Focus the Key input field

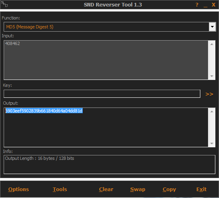(102, 94)
